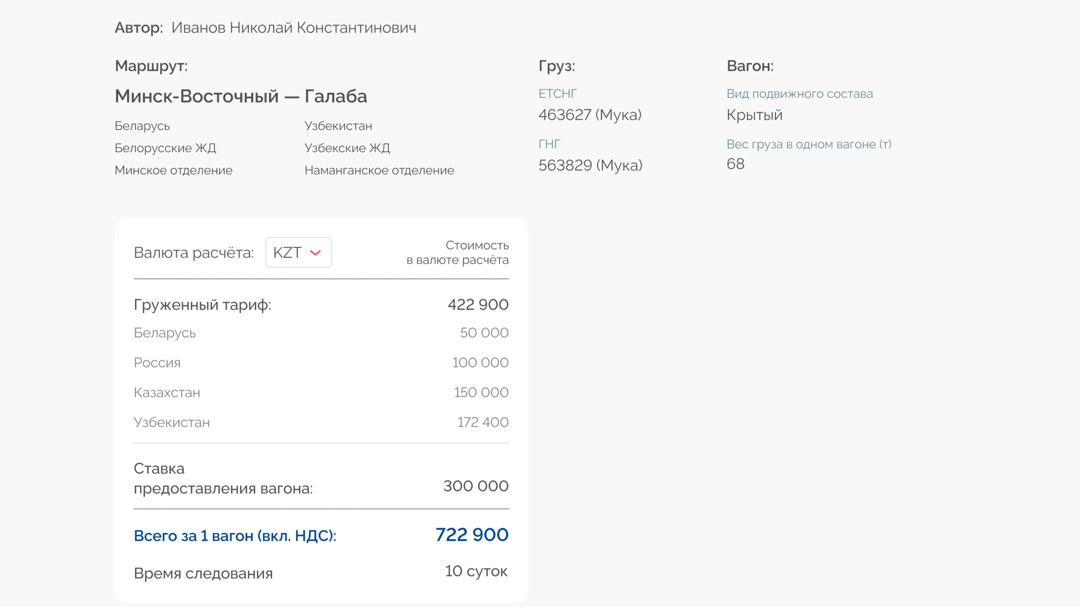Select the Узбекистан tariff row
The height and width of the screenshot is (607, 1080).
click(172, 422)
